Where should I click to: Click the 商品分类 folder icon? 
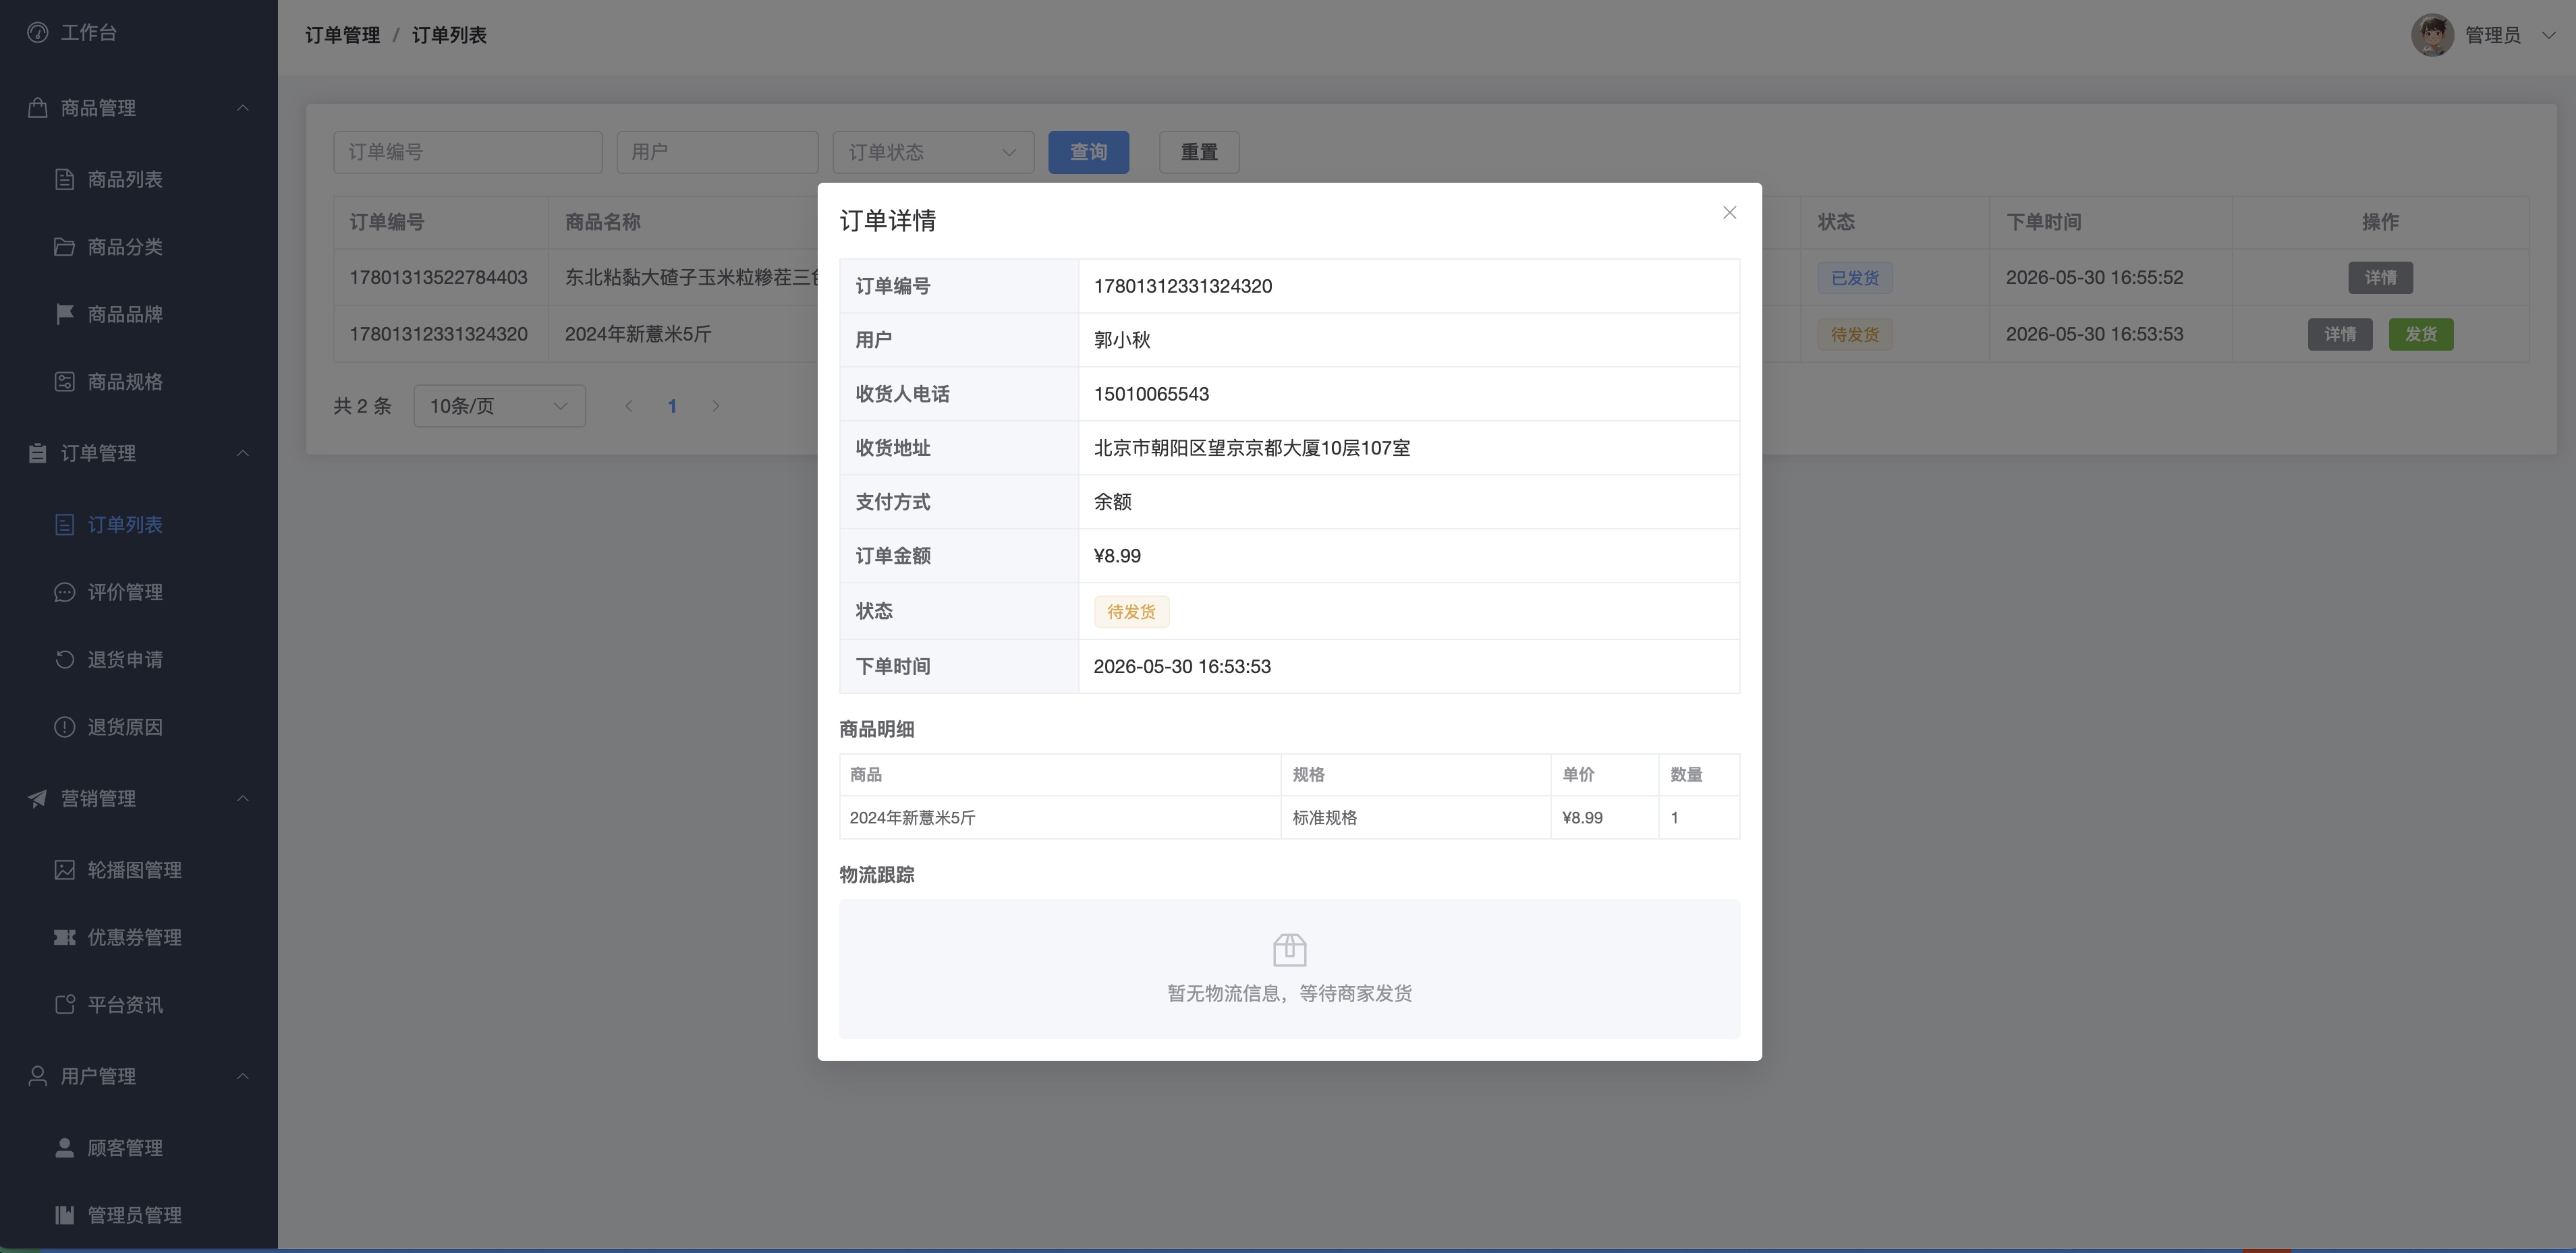64,247
